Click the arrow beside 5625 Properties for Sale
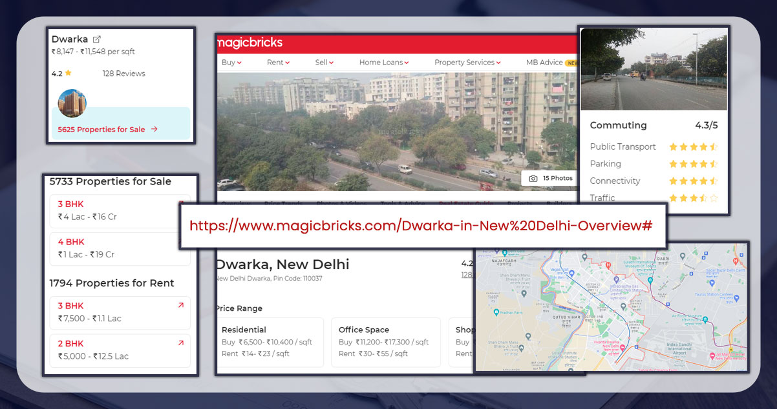 (153, 128)
